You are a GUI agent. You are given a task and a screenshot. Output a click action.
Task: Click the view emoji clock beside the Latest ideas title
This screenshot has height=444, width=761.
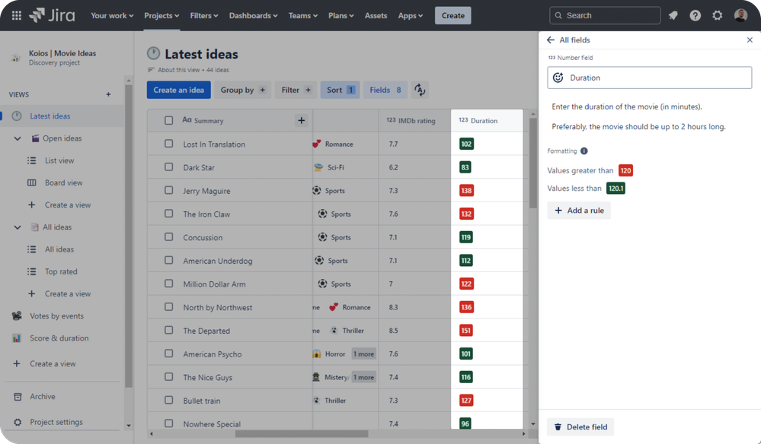153,53
